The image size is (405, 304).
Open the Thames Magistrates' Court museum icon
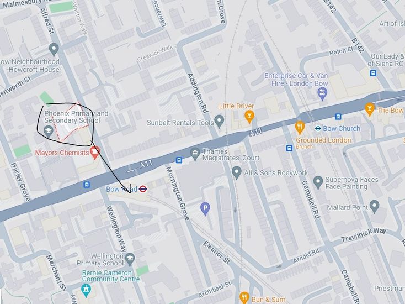click(x=195, y=154)
